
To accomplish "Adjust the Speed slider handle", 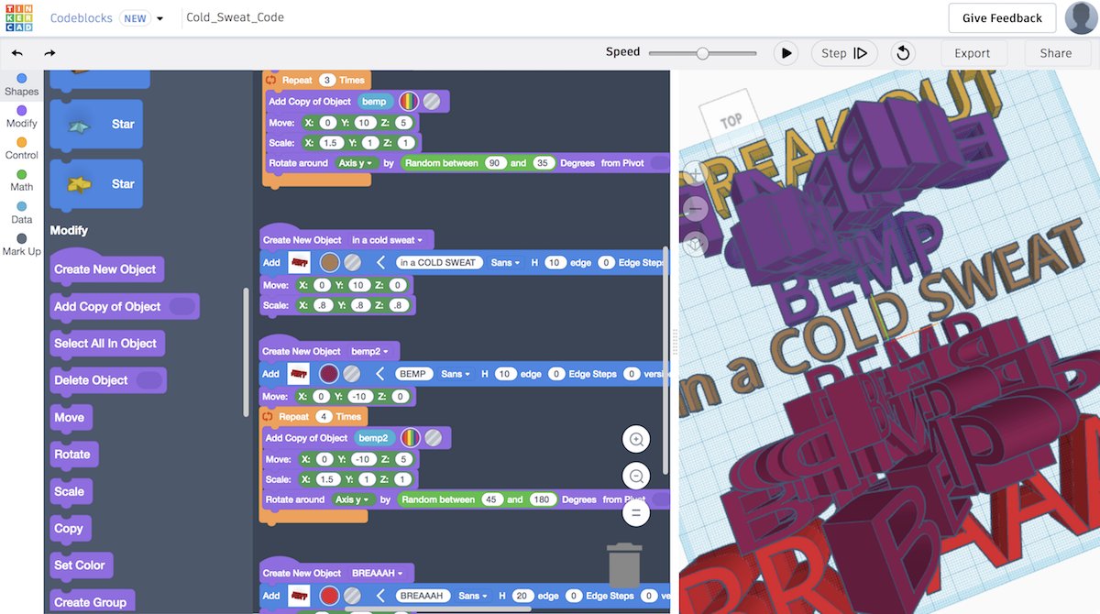I will pos(702,53).
